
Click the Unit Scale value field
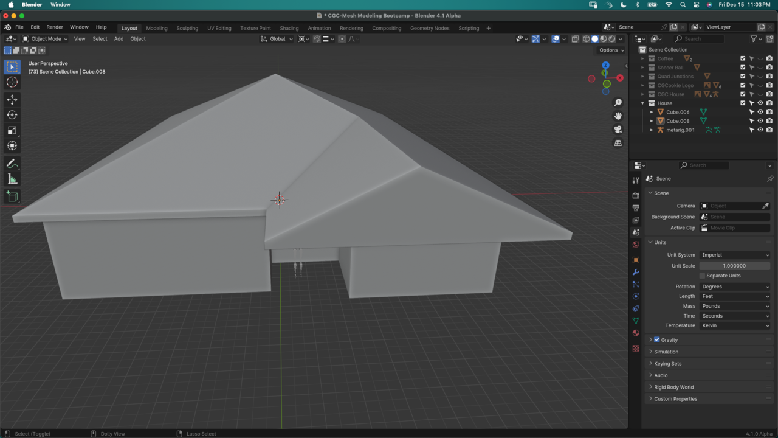point(734,266)
